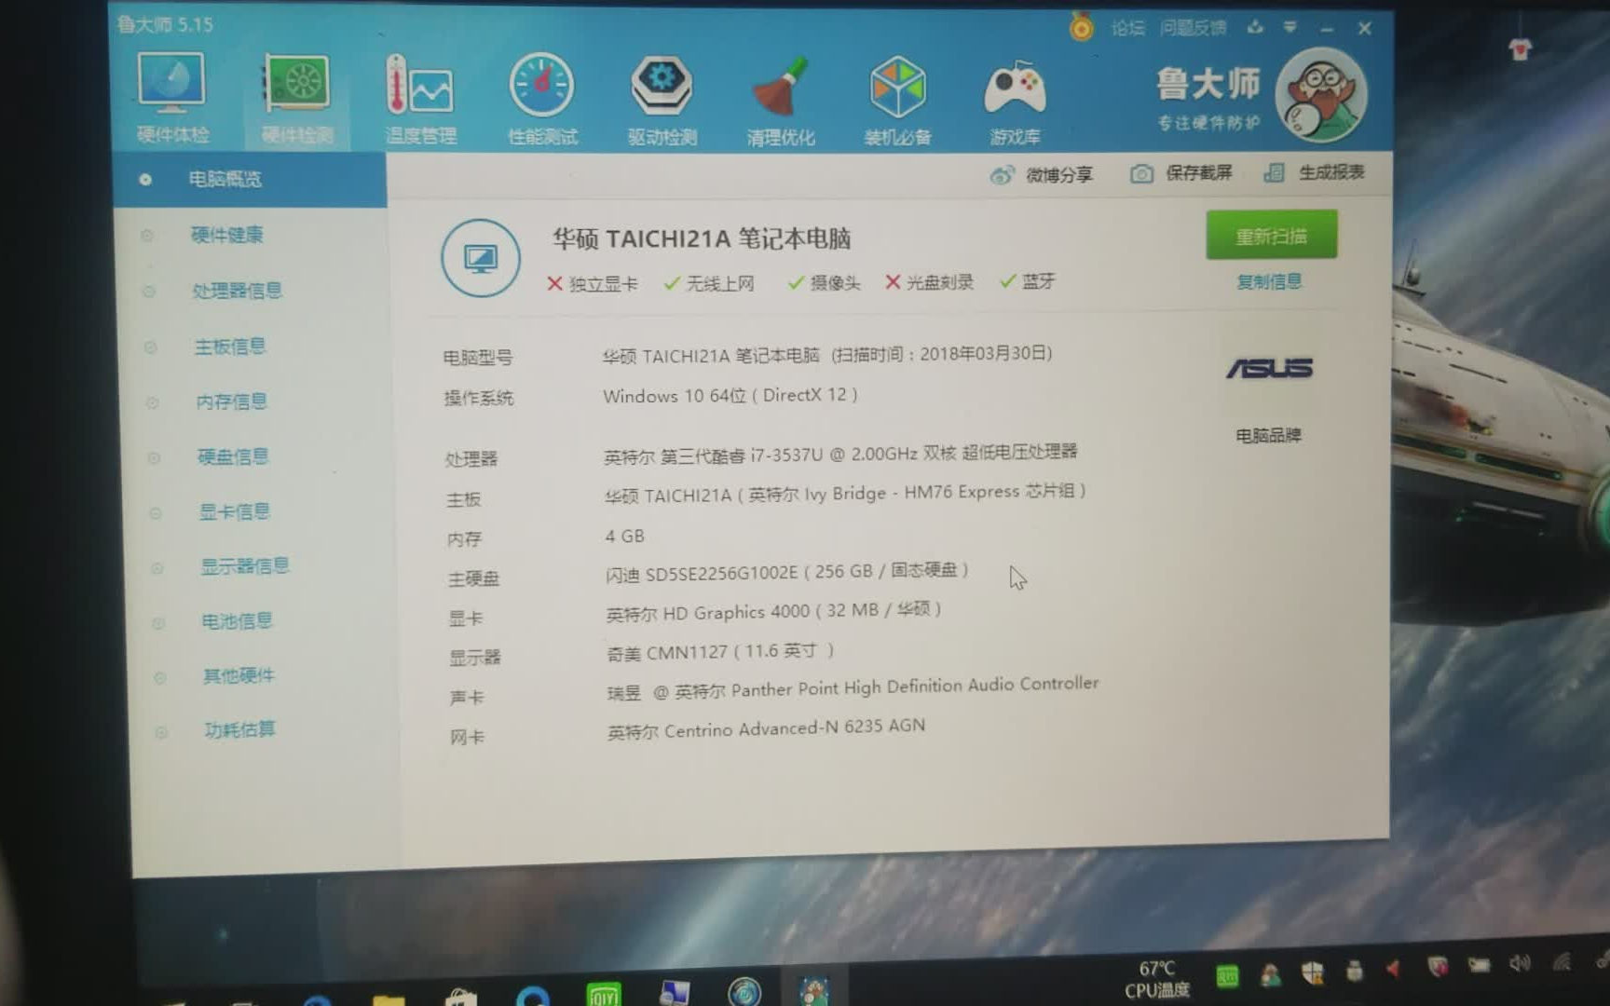Click the disk text 闪迪 SD5SE2256G1002E
This screenshot has width=1610, height=1006.
[x=787, y=572]
